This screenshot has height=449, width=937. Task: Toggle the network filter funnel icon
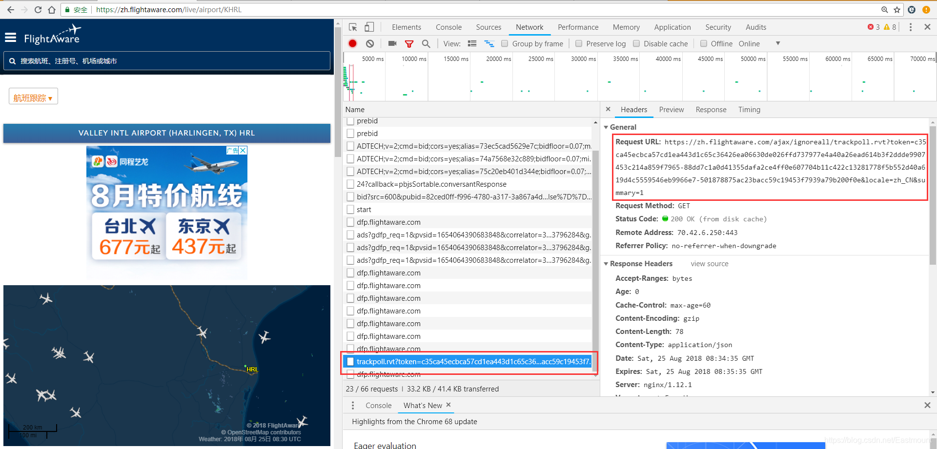[x=409, y=44]
